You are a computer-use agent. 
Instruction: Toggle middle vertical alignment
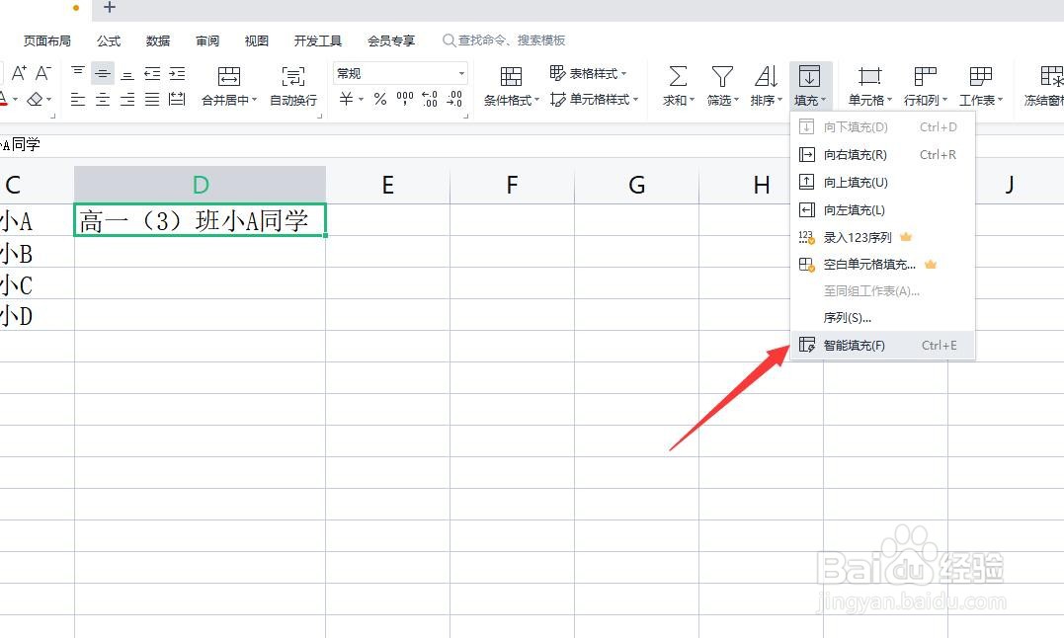point(103,73)
